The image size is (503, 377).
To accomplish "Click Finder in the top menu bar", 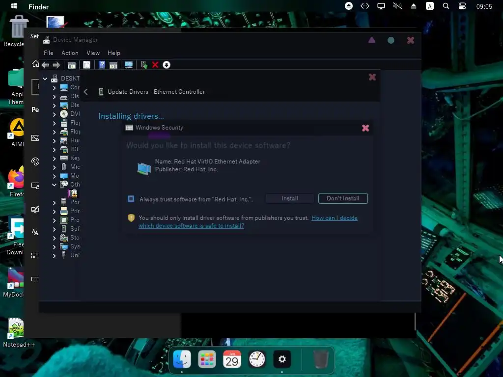I will point(38,7).
